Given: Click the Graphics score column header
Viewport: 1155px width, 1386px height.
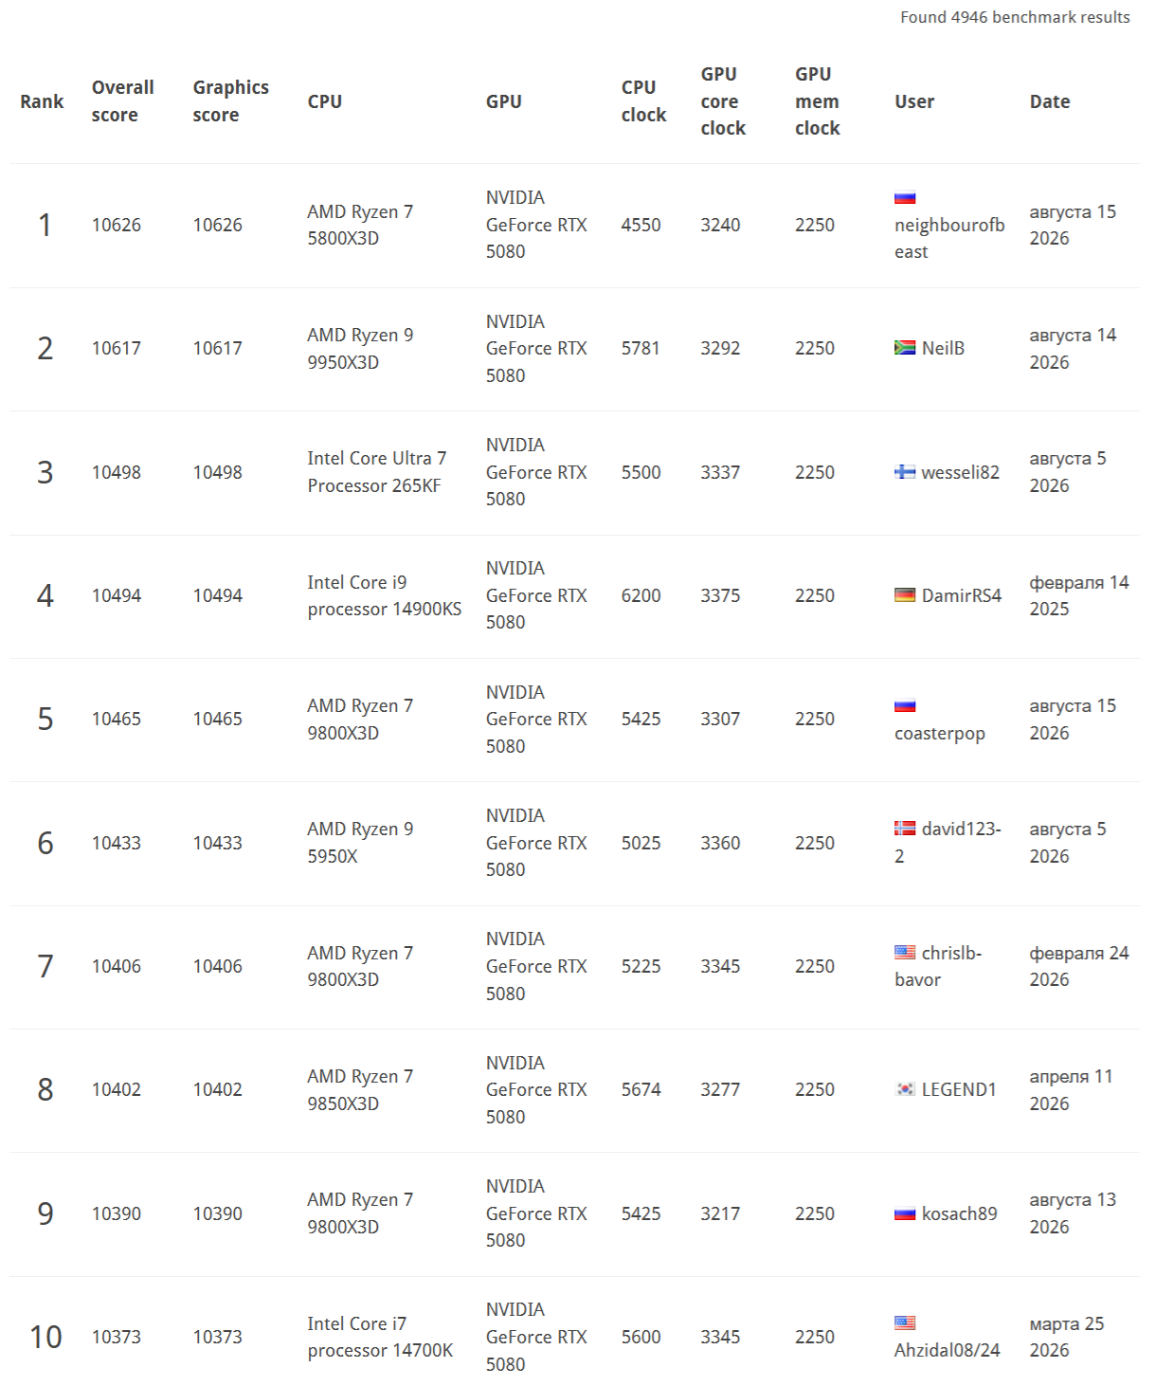Looking at the screenshot, I should tap(230, 100).
